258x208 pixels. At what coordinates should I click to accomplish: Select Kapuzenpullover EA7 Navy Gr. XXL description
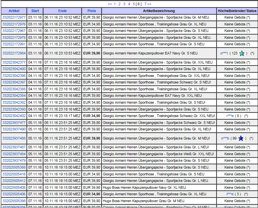[x=152, y=96]
